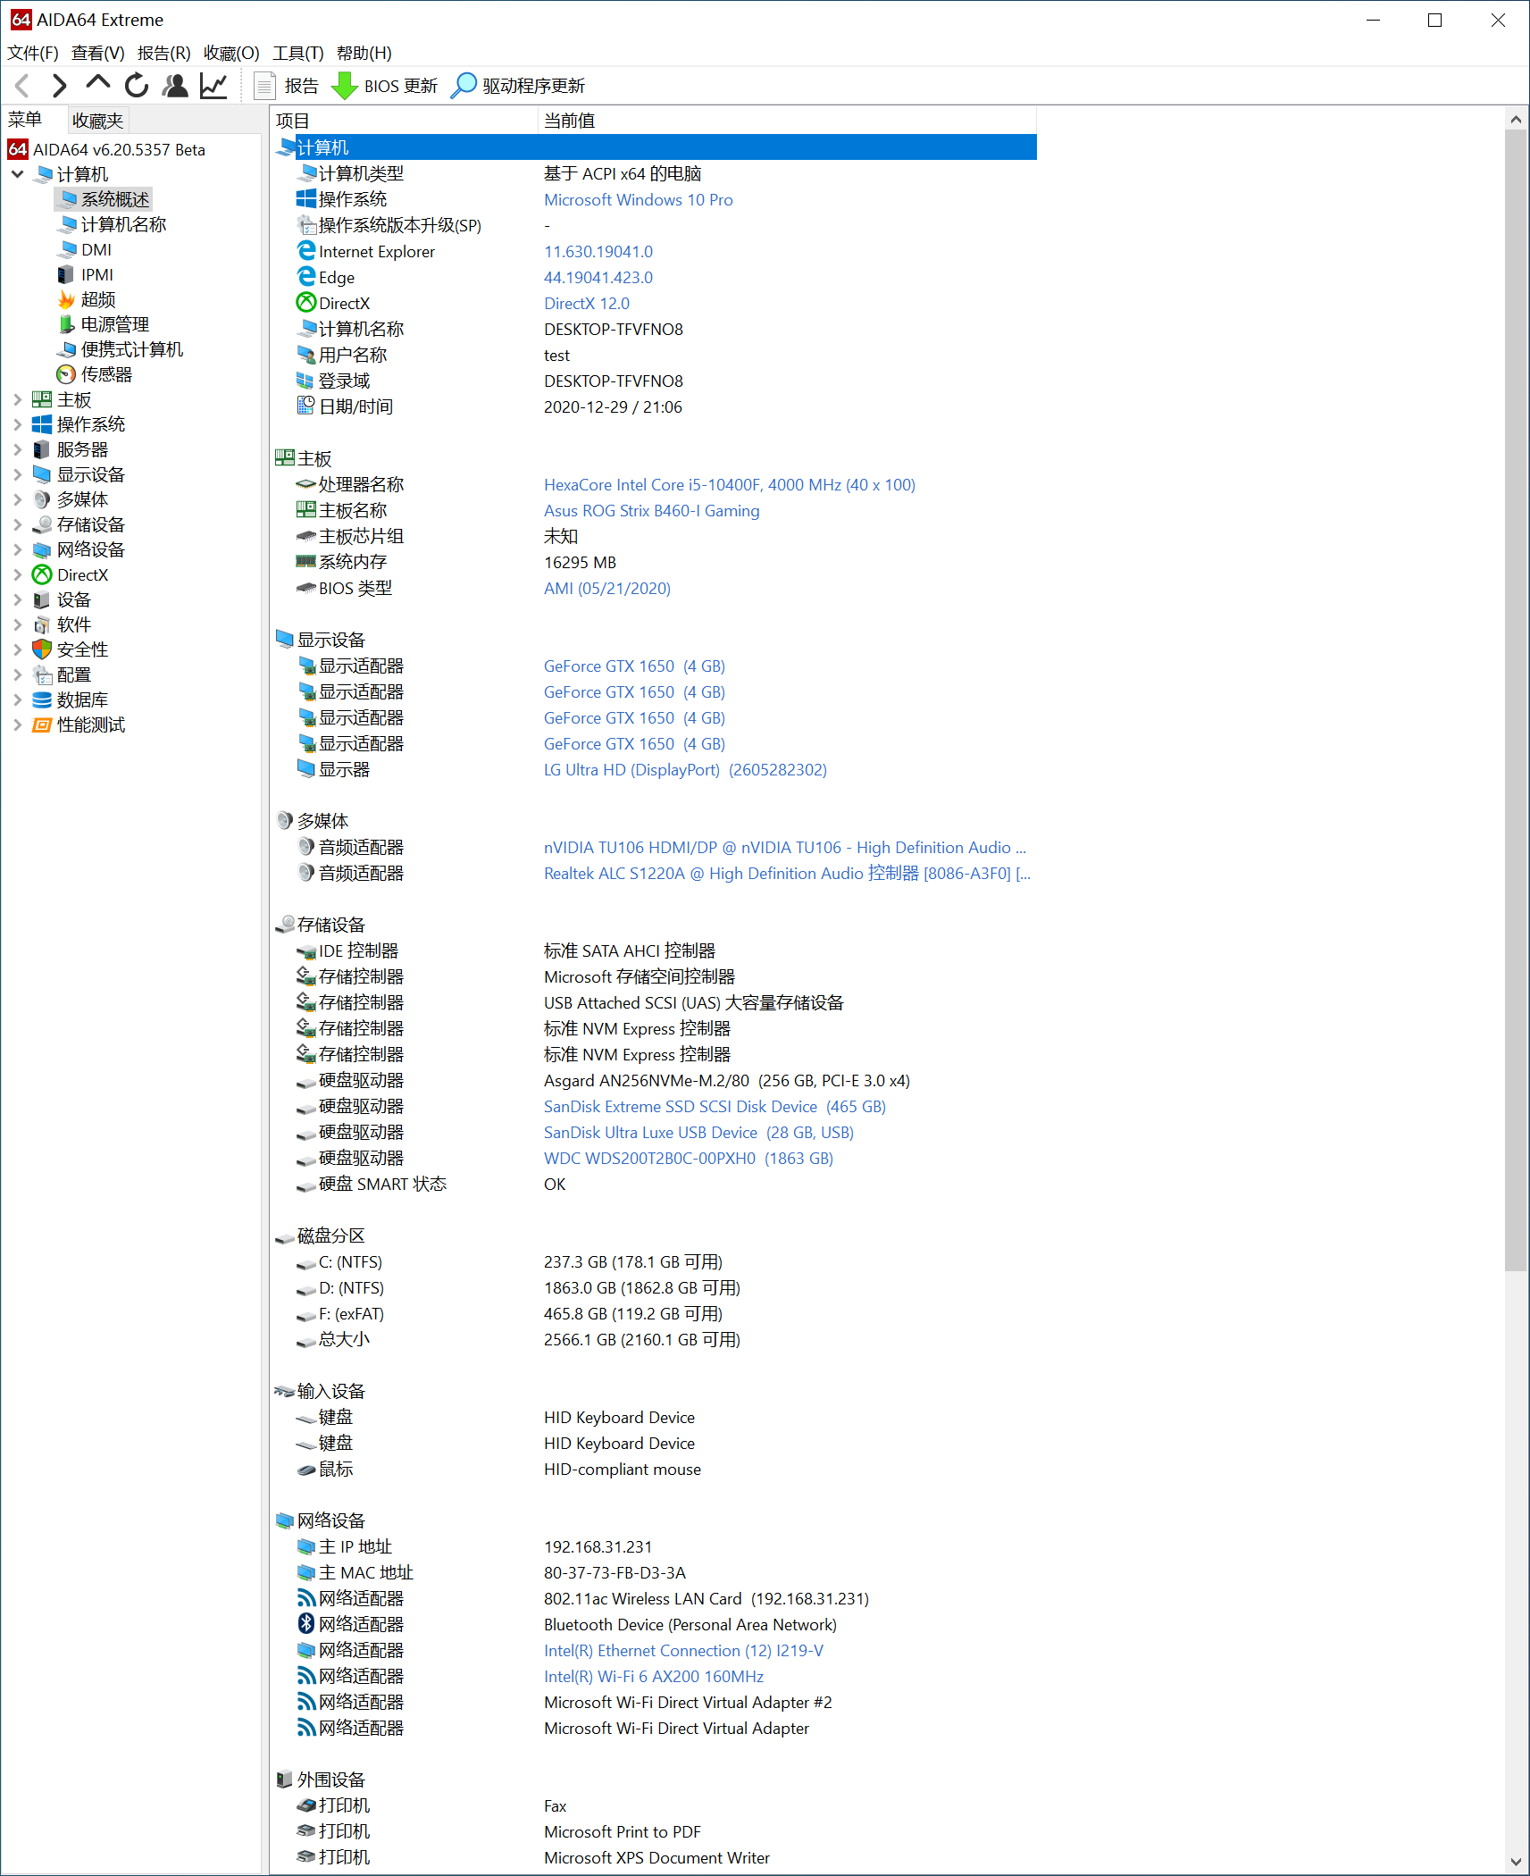Expand the 性能测试 tree node

click(x=17, y=724)
